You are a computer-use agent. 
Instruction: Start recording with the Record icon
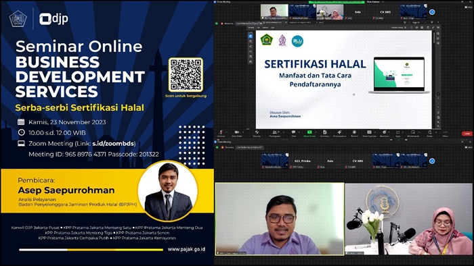click(x=354, y=132)
